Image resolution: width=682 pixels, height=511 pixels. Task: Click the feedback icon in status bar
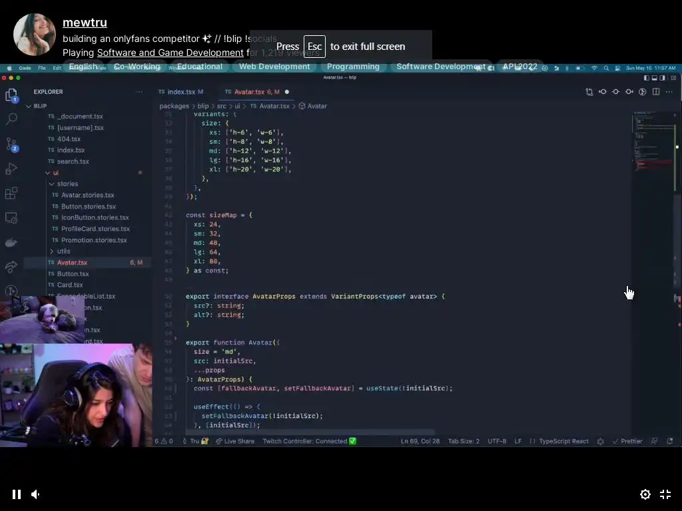click(654, 441)
